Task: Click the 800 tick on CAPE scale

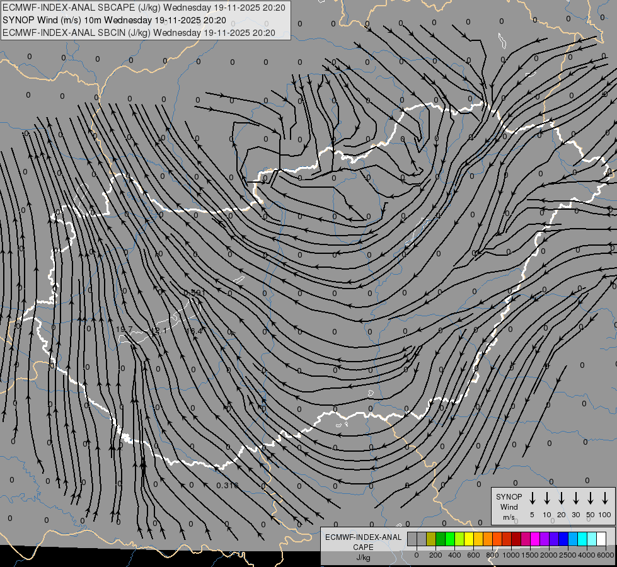Action: tap(492, 555)
